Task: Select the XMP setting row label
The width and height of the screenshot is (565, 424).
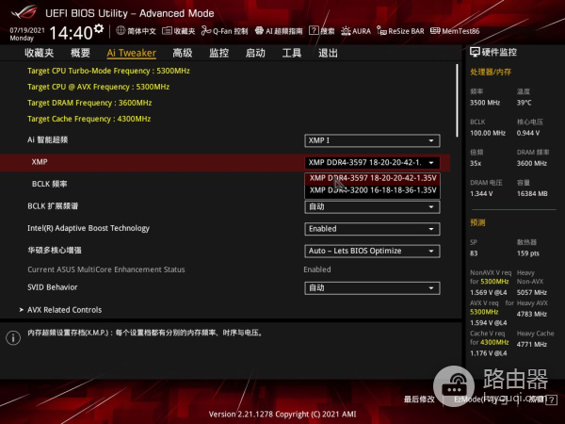Action: pos(40,162)
